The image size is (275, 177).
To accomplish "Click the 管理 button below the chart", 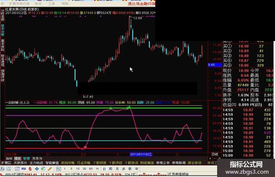I will tap(26, 159).
